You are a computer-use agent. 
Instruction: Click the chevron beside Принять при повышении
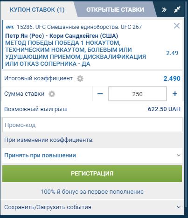(179, 155)
